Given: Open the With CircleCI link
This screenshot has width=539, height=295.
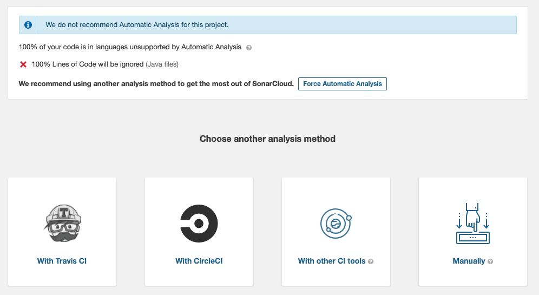Looking at the screenshot, I should (x=199, y=261).
